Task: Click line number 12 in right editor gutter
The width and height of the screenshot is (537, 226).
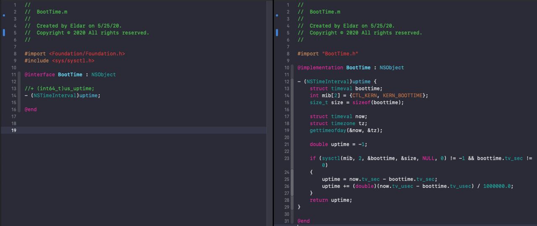Action: 287,81
